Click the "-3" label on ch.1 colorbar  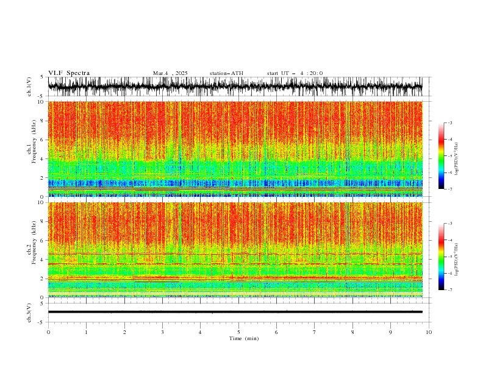(x=450, y=123)
